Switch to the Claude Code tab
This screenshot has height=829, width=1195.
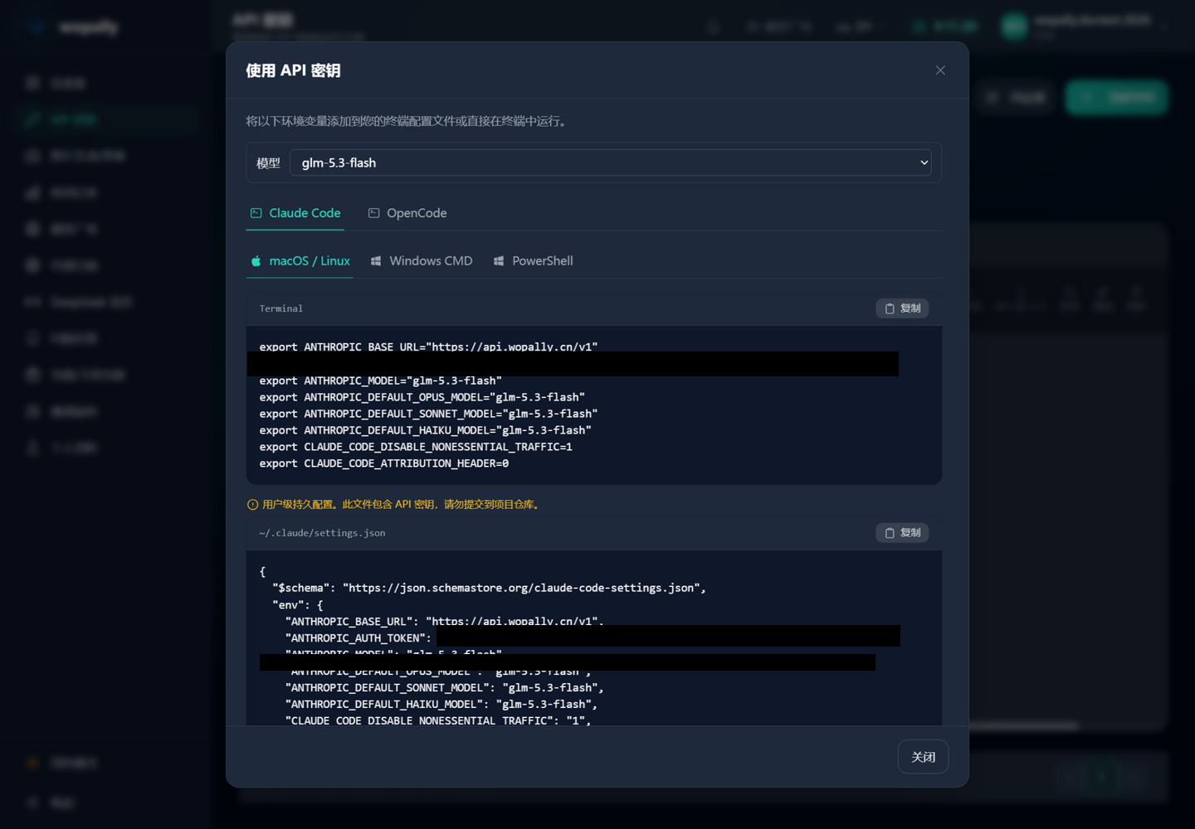295,213
